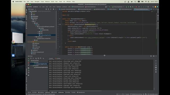Hide the Project panel with the minus icon
This screenshot has height=95, width=170.
click(x=56, y=9)
